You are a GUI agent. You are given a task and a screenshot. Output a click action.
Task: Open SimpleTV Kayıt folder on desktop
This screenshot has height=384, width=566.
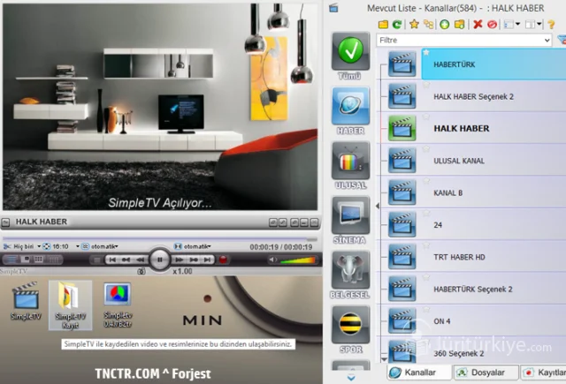point(70,305)
